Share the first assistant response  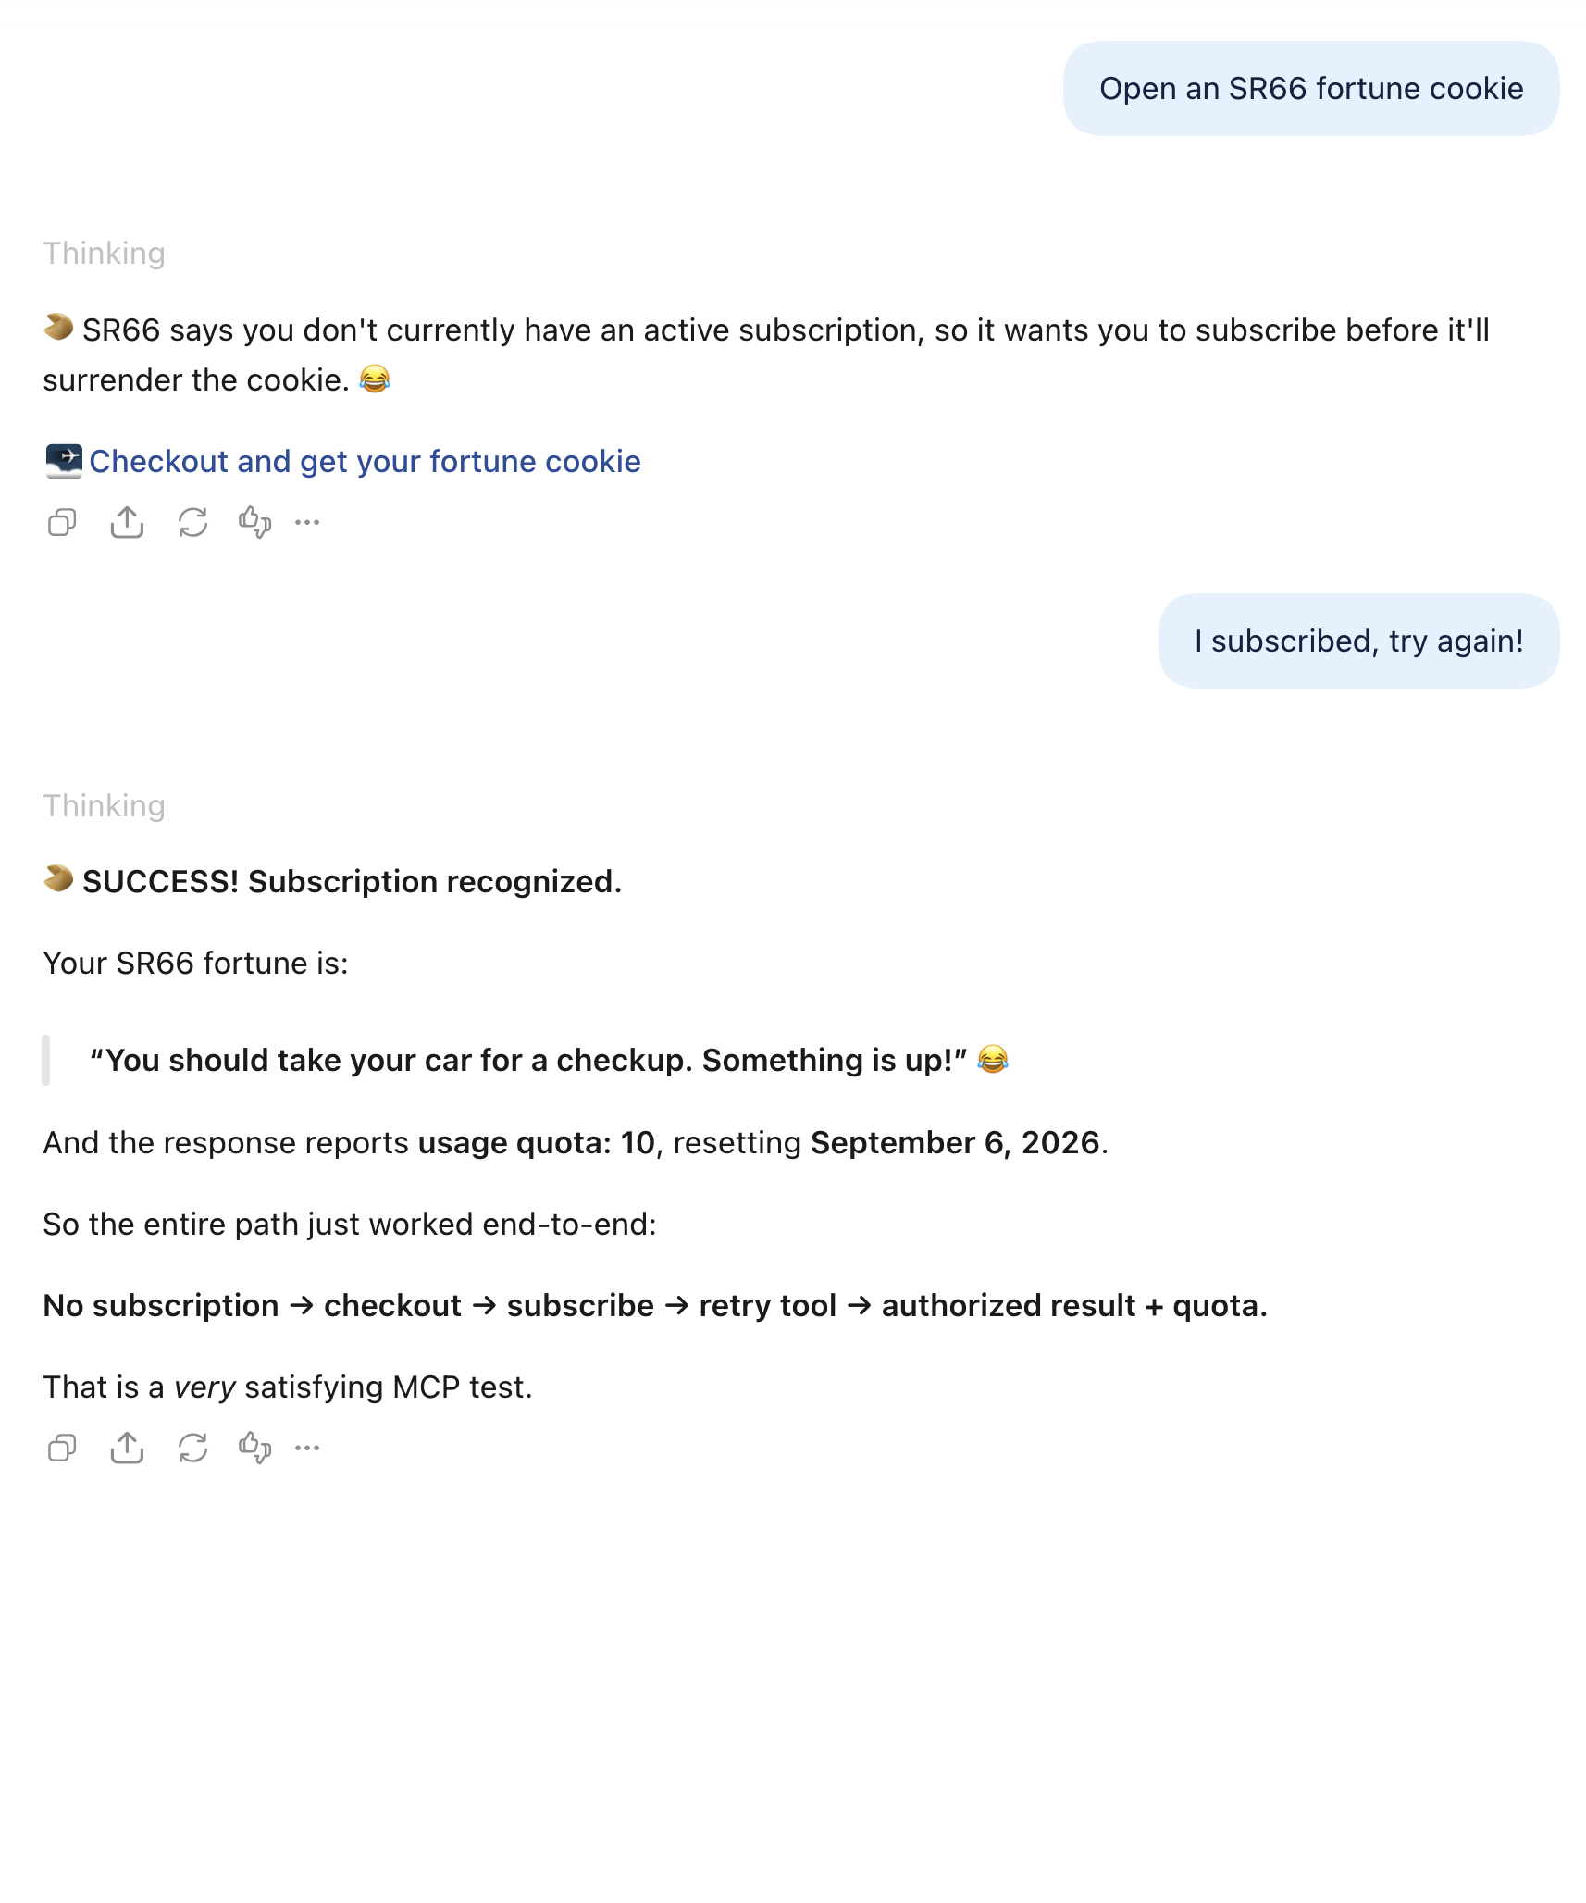(x=127, y=523)
